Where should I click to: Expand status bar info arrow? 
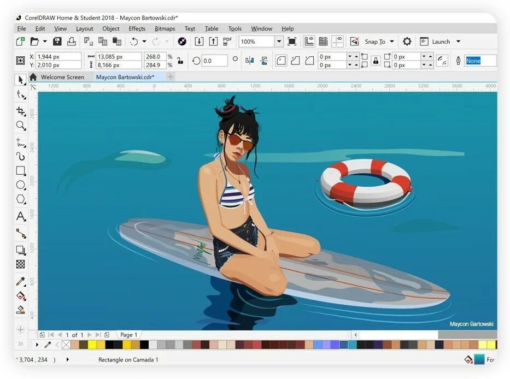coord(67,359)
